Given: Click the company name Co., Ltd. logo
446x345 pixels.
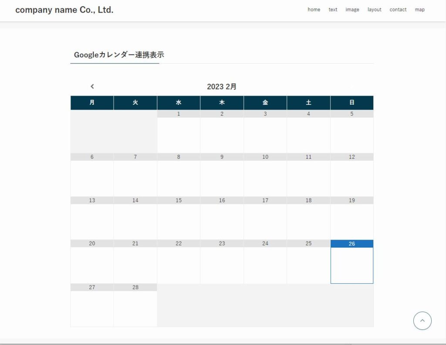Looking at the screenshot, I should [64, 10].
